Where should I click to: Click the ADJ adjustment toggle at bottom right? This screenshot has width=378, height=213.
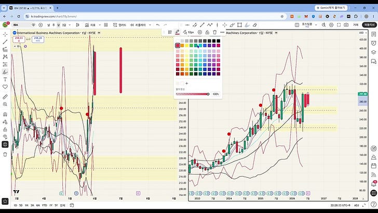point(357,205)
